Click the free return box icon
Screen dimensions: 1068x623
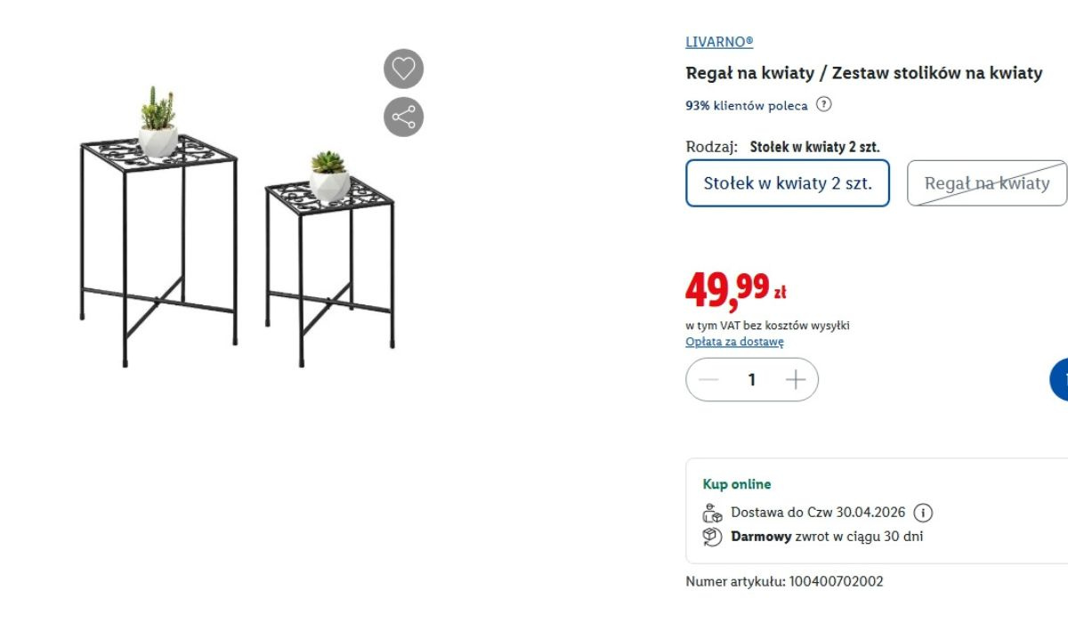point(712,537)
